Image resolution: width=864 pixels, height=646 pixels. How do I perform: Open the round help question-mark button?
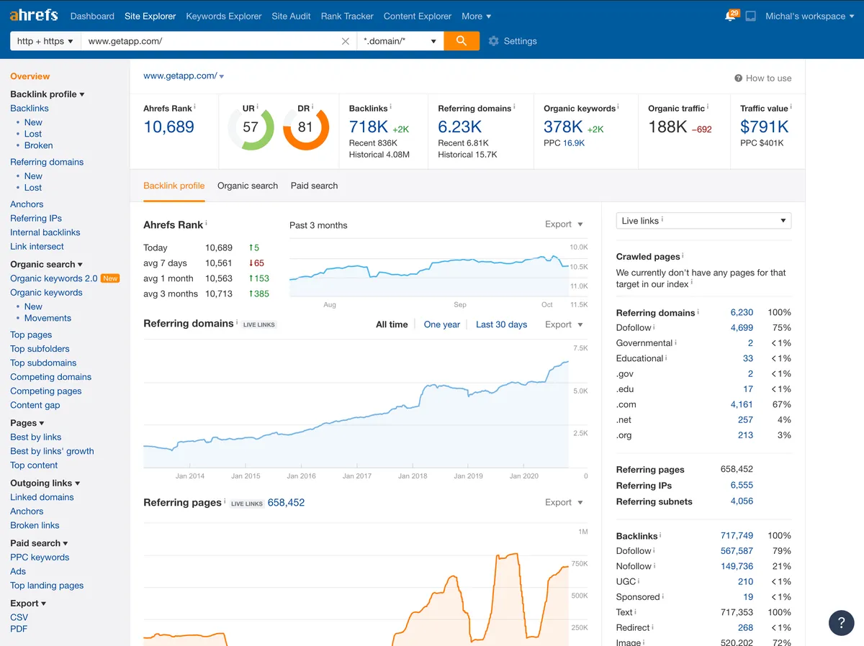click(x=841, y=623)
